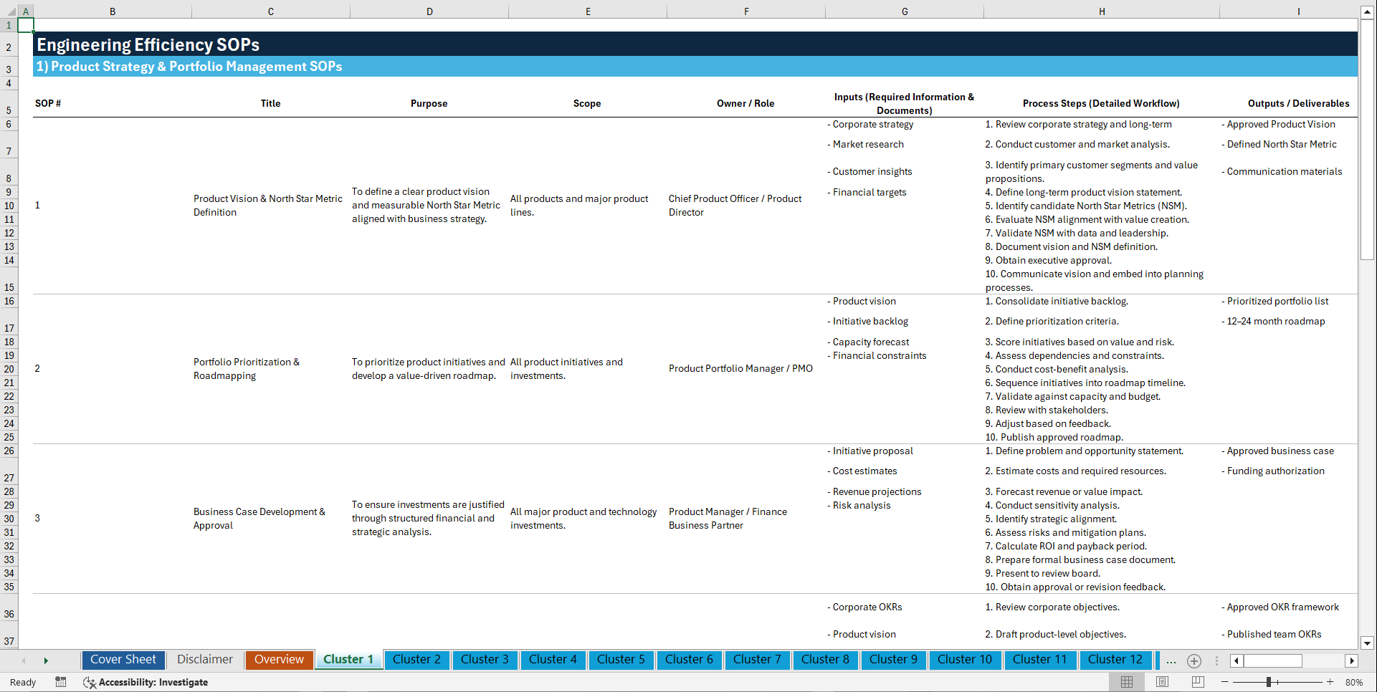Screen dimensions: 1377x692
Task: Click the Zoom In plus icon
Action: [x=1331, y=682]
